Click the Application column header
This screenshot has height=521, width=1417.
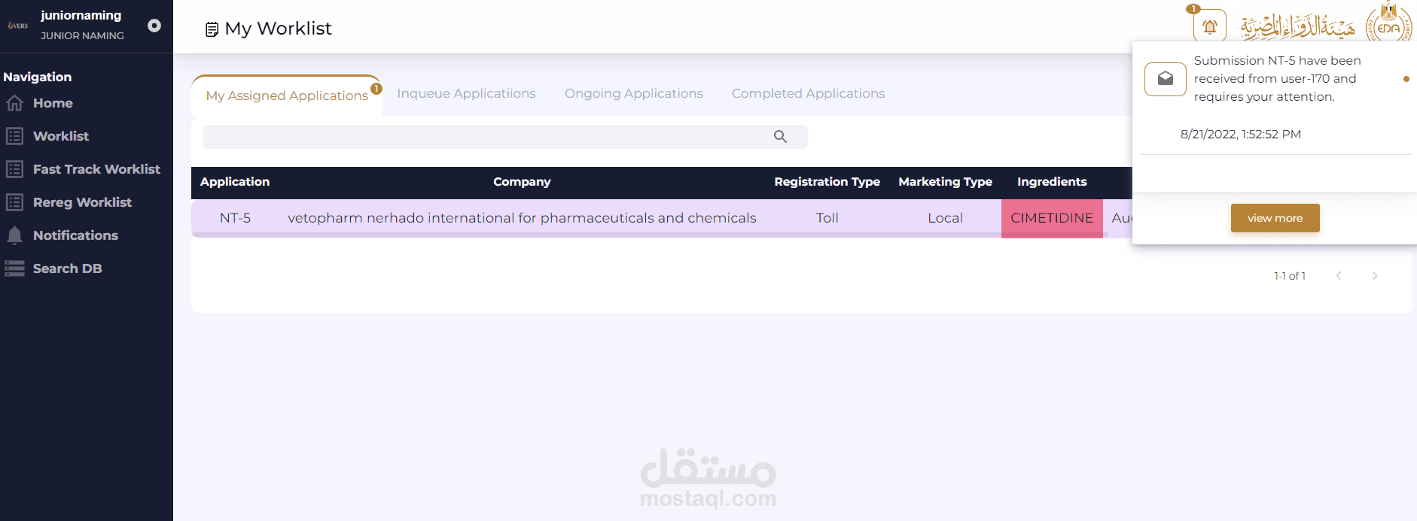pos(235,182)
